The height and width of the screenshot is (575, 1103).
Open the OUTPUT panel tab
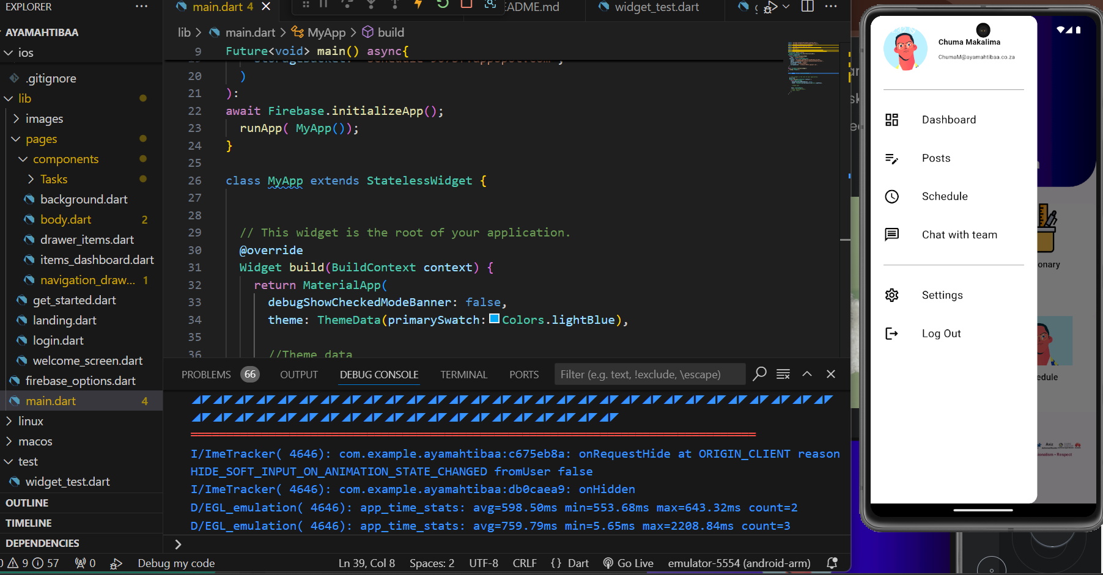(x=299, y=375)
